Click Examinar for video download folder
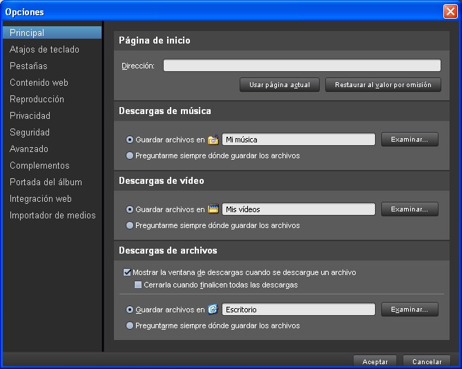462x369 pixels. pyautogui.click(x=410, y=209)
